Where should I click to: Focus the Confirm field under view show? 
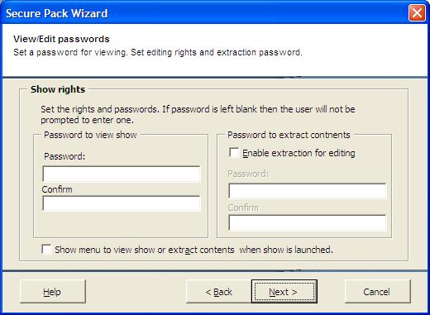click(x=122, y=203)
